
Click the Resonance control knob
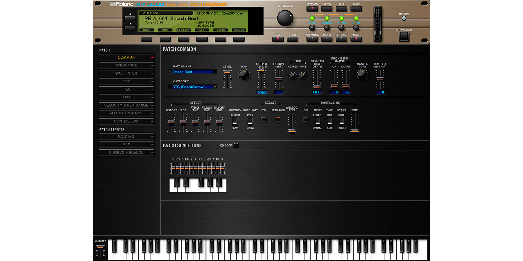click(327, 28)
